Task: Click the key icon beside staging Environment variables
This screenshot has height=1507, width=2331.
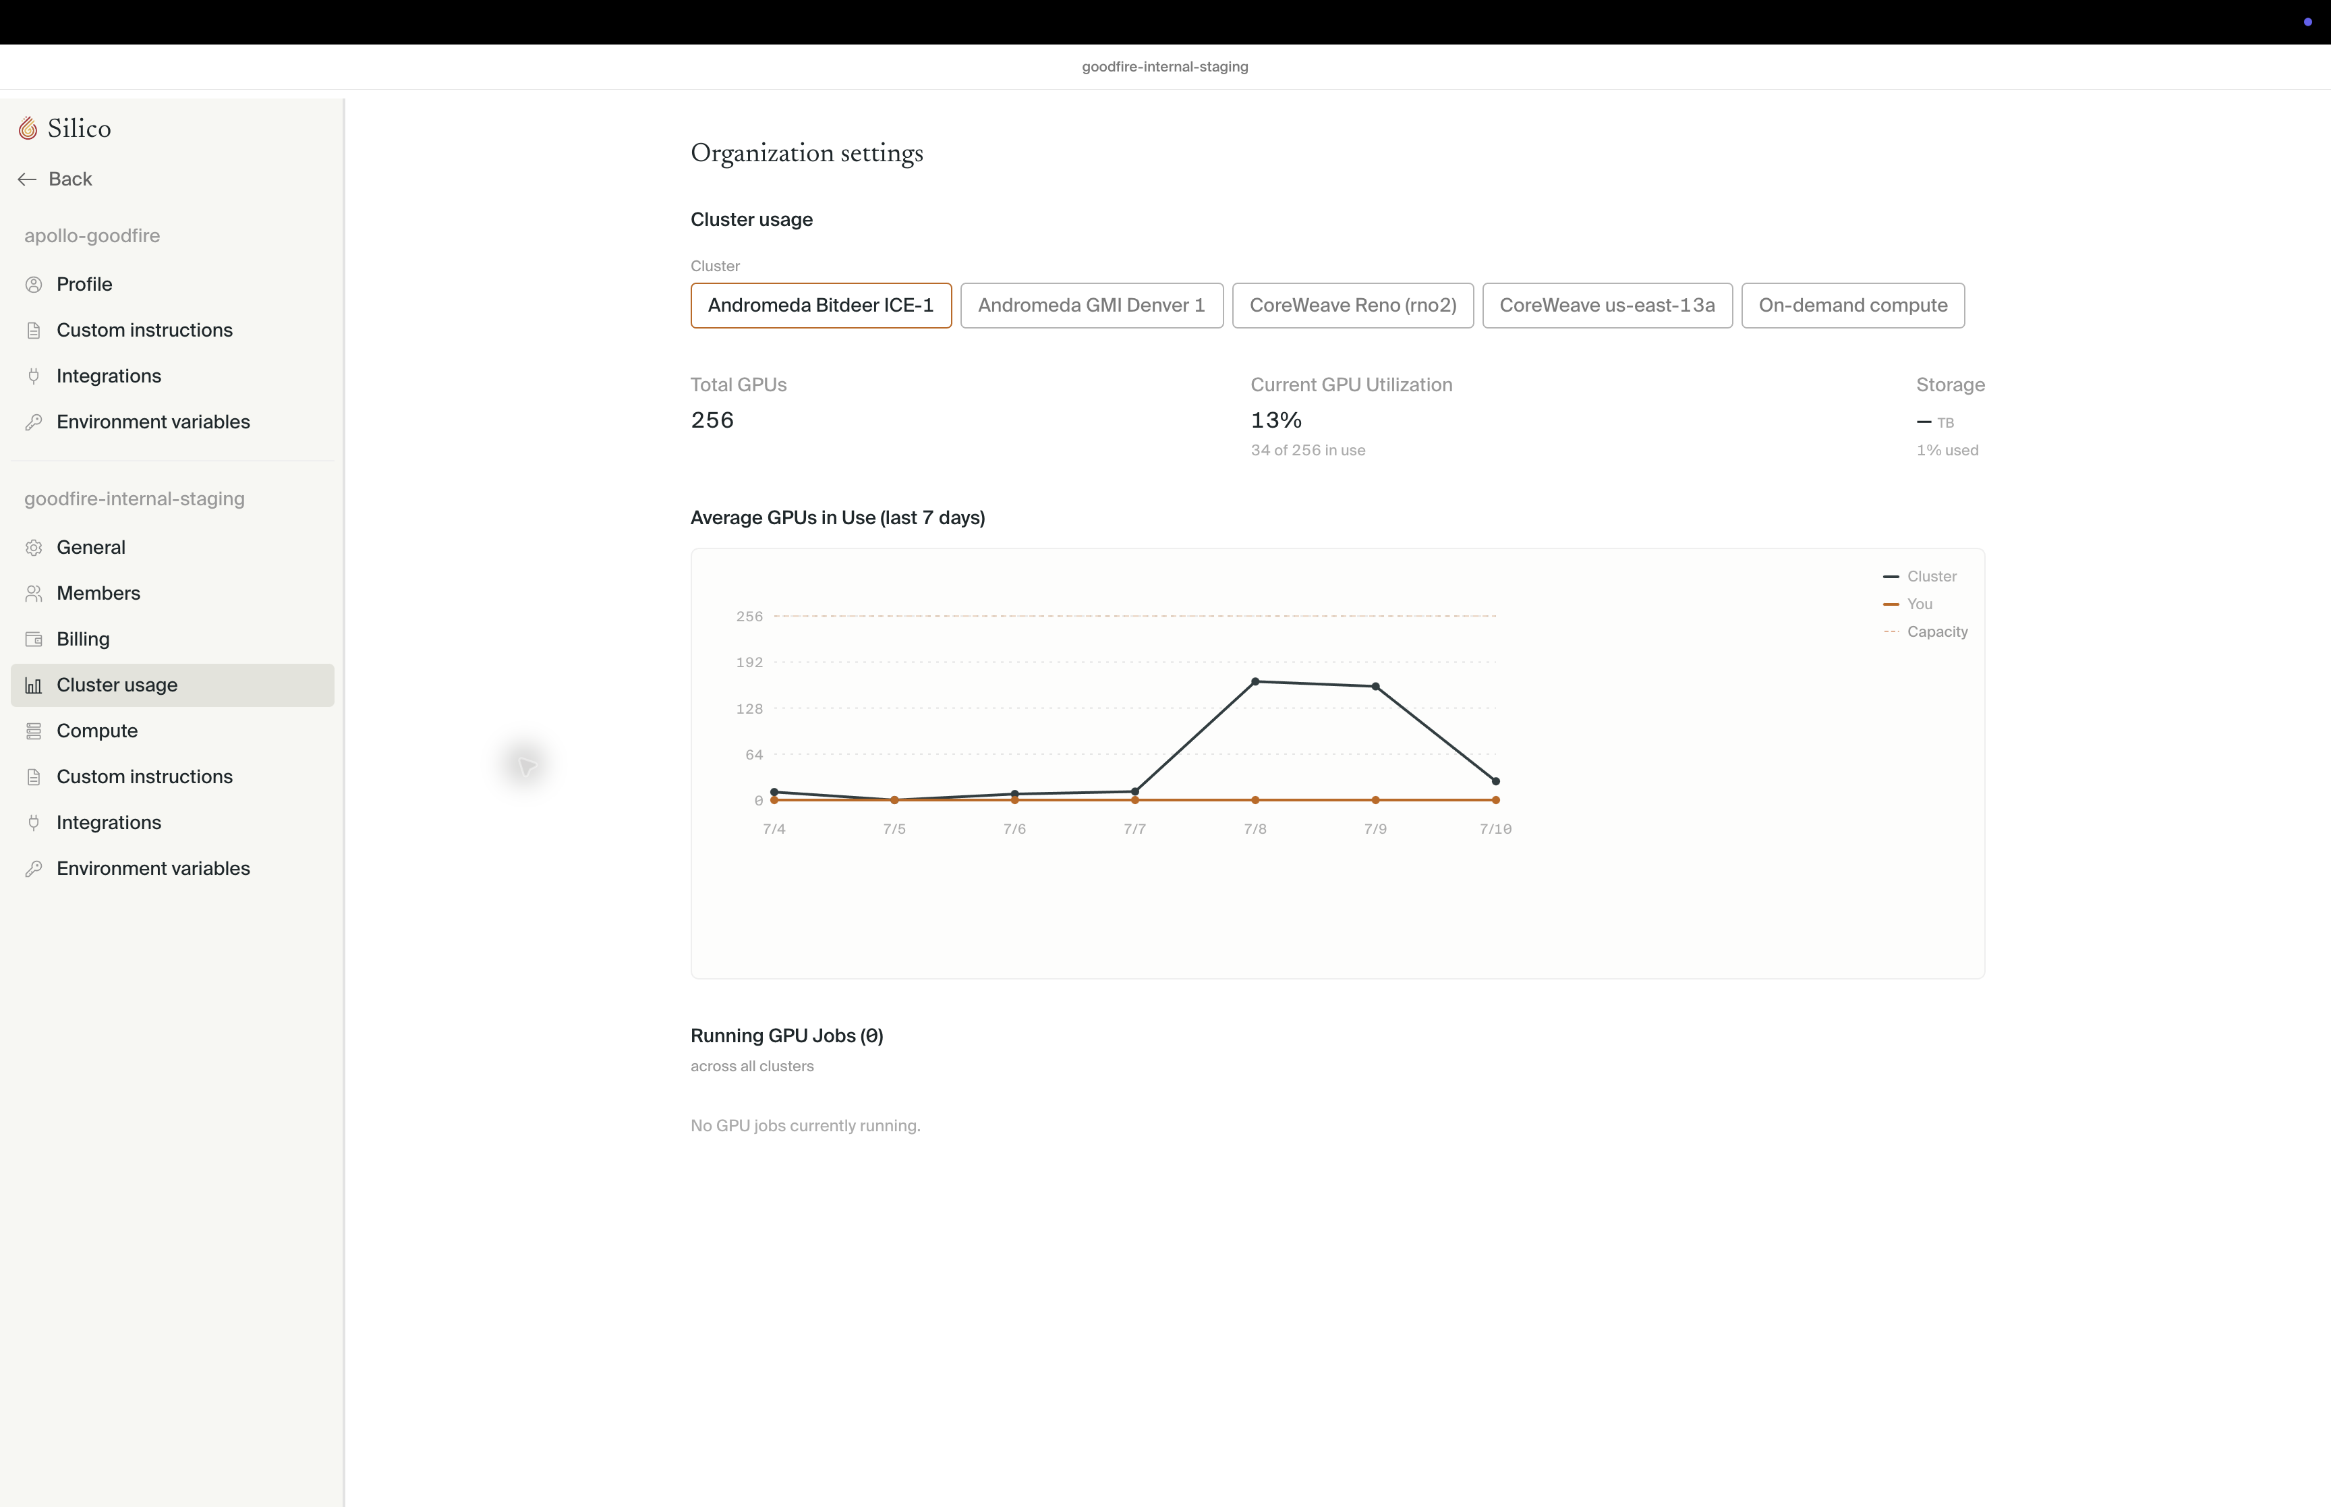Action: [34, 870]
